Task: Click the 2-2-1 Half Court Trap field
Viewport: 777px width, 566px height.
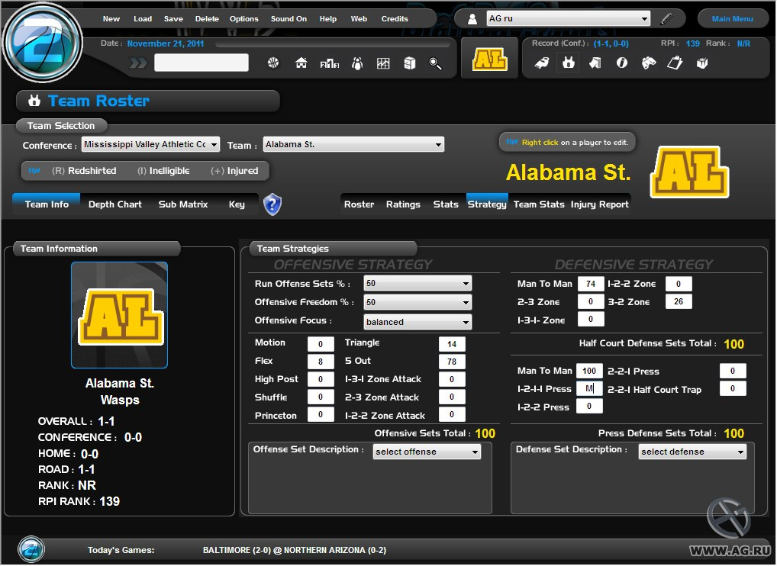Action: (x=733, y=388)
